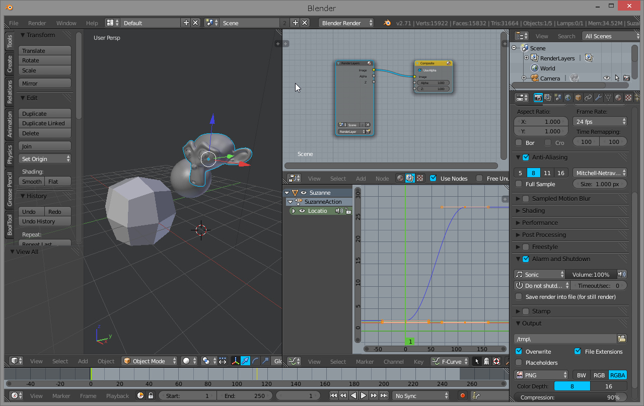Click the keying set key icon
This screenshot has height=406, width=644.
pos(476,396)
